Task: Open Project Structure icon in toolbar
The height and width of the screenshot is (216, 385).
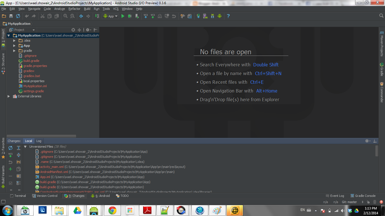Action: click(x=190, y=16)
